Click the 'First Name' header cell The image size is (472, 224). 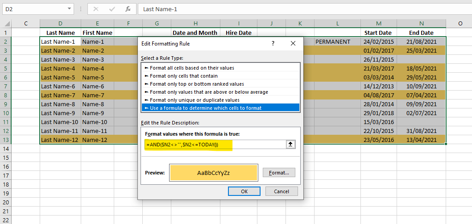coord(98,33)
